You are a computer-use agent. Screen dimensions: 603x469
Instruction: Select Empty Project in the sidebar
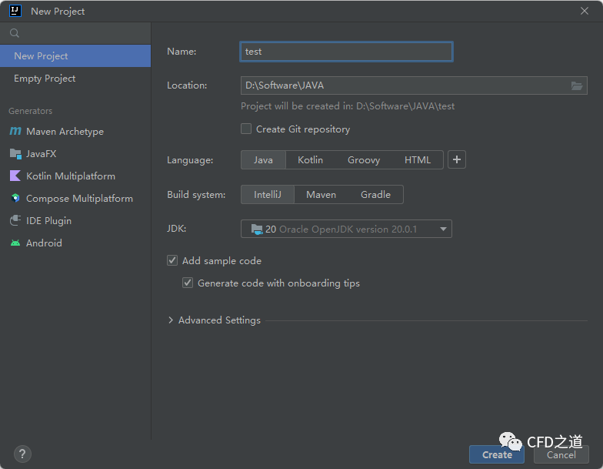45,79
